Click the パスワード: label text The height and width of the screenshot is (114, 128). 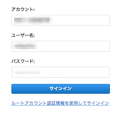click(x=23, y=61)
